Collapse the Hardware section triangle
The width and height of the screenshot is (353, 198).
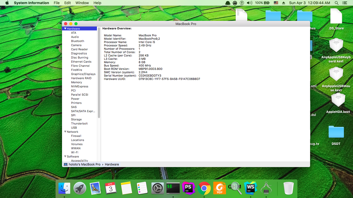pos(65,29)
